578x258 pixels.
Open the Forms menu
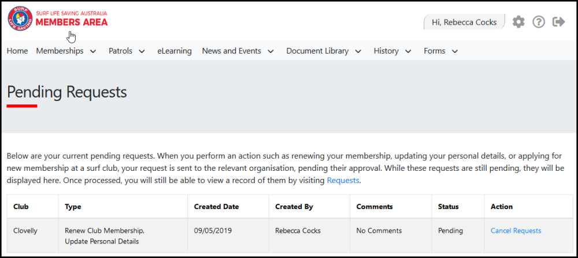435,51
